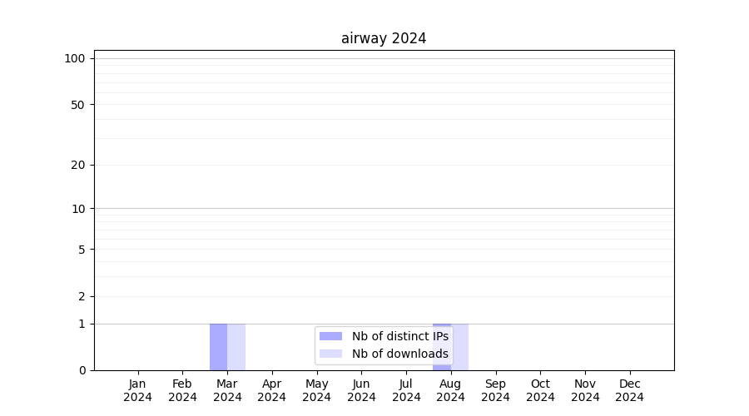
Task: Select the 'Nb of distinct IPs' legend label
Action: click(399, 336)
